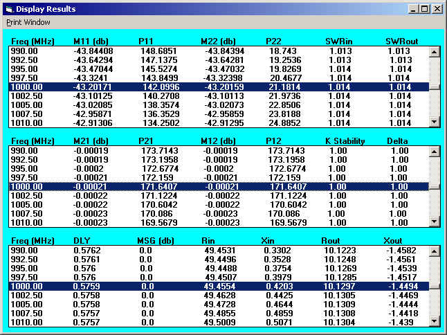Close the Display Results window
Image resolution: width=447 pixels, height=335 pixels.
tap(437, 8)
